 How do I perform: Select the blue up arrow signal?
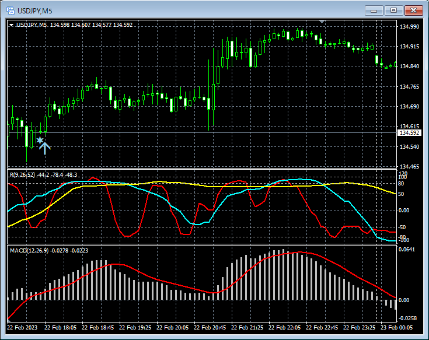[45, 148]
